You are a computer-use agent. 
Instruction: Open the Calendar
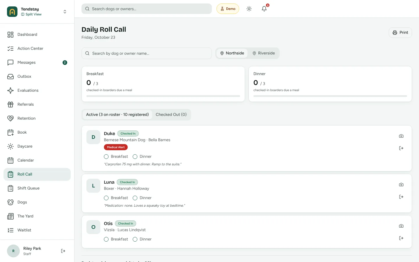37,160
